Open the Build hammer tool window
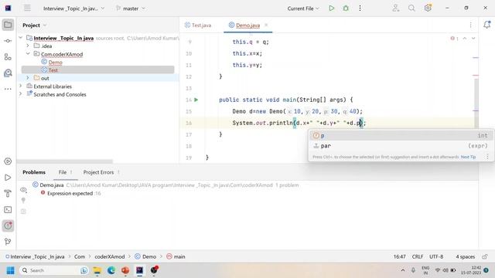Viewport: 495px width, 278px height. (x=8, y=194)
